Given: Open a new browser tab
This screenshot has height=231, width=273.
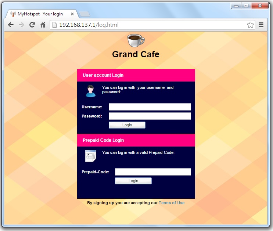Looking at the screenshot, I should click(x=85, y=14).
